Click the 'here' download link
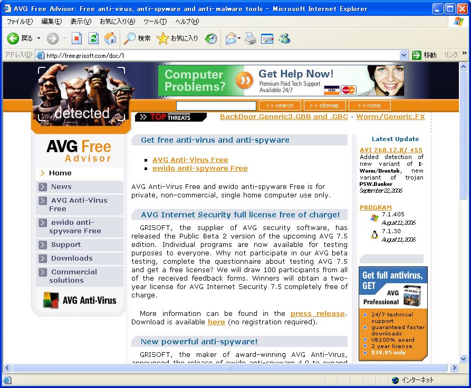This screenshot has height=388, width=471. tap(216, 322)
